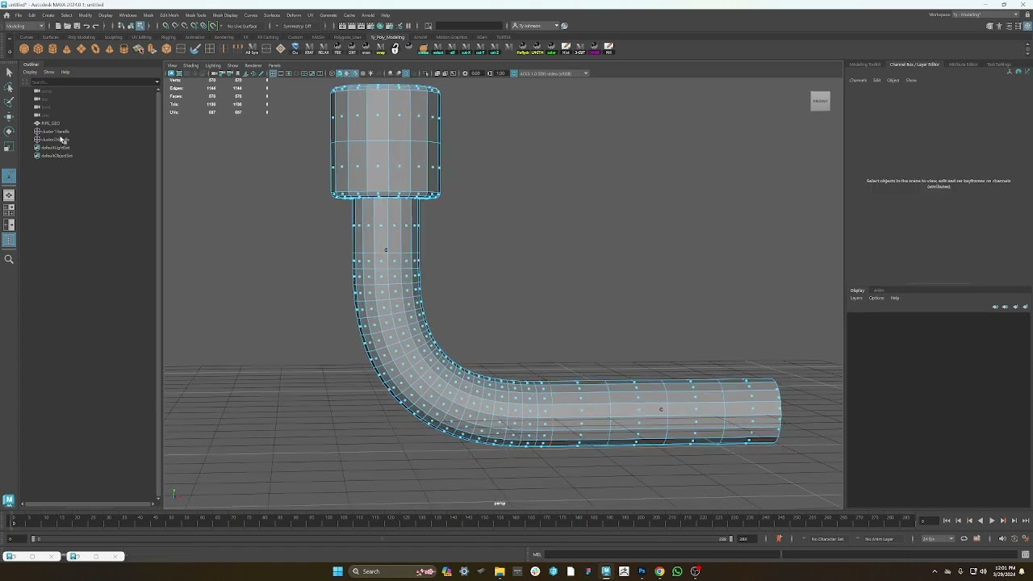Screen dimensions: 1033x581
Task: Select defaultLightSet in the Outliner
Action: point(55,148)
